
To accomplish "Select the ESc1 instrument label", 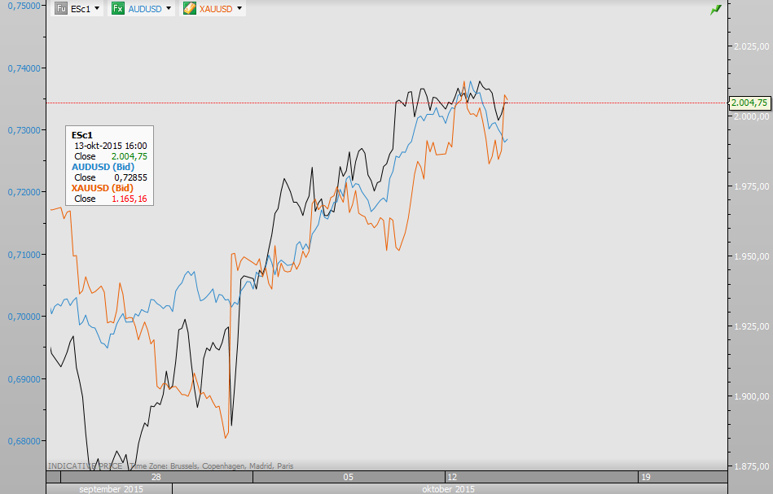I will [x=81, y=9].
